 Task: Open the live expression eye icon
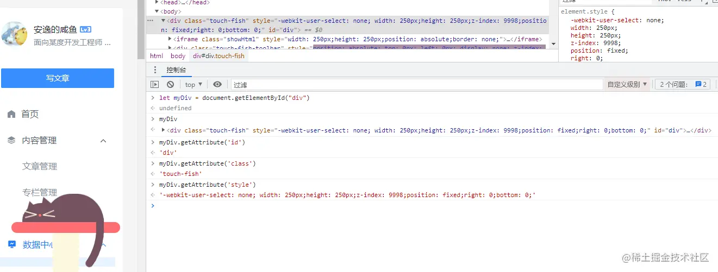(x=217, y=84)
